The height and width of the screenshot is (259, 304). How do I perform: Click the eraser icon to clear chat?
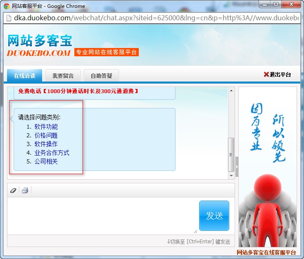click(x=13, y=190)
